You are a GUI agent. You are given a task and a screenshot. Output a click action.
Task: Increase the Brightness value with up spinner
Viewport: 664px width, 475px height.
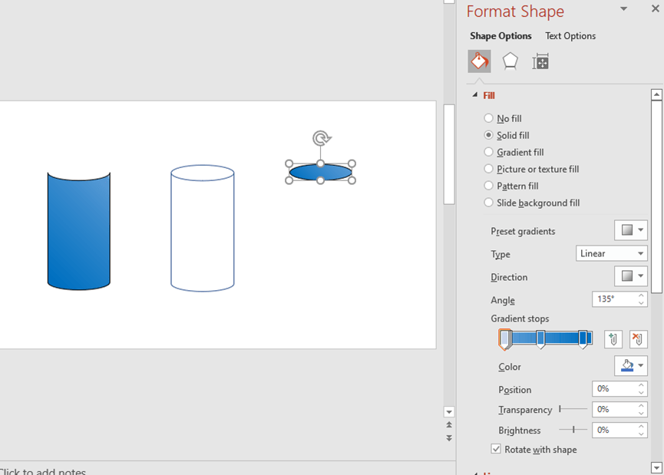(x=641, y=427)
